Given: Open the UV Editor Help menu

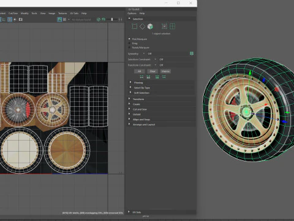Looking at the screenshot, I should pos(84,14).
